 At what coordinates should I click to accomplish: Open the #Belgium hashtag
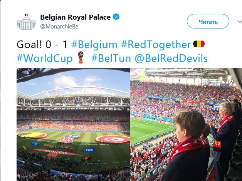coord(94,45)
